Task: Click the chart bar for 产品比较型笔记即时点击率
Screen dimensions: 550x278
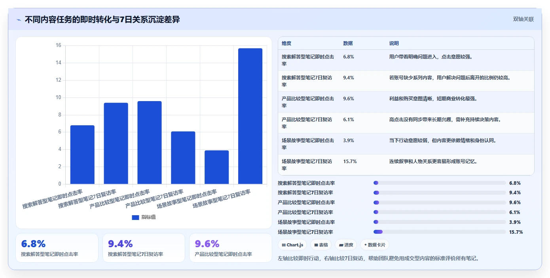Action: point(150,143)
